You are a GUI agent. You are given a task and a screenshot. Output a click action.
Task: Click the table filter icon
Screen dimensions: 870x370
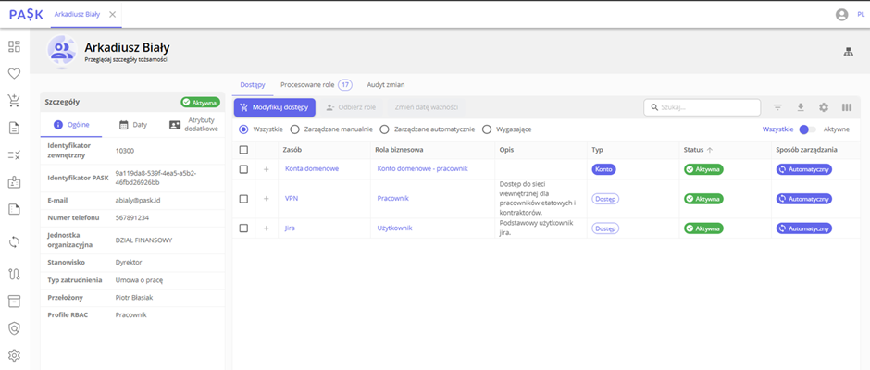click(x=777, y=107)
